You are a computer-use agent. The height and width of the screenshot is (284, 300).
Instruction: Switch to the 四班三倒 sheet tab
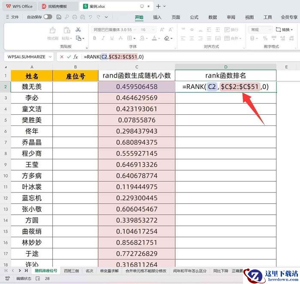[71, 271]
